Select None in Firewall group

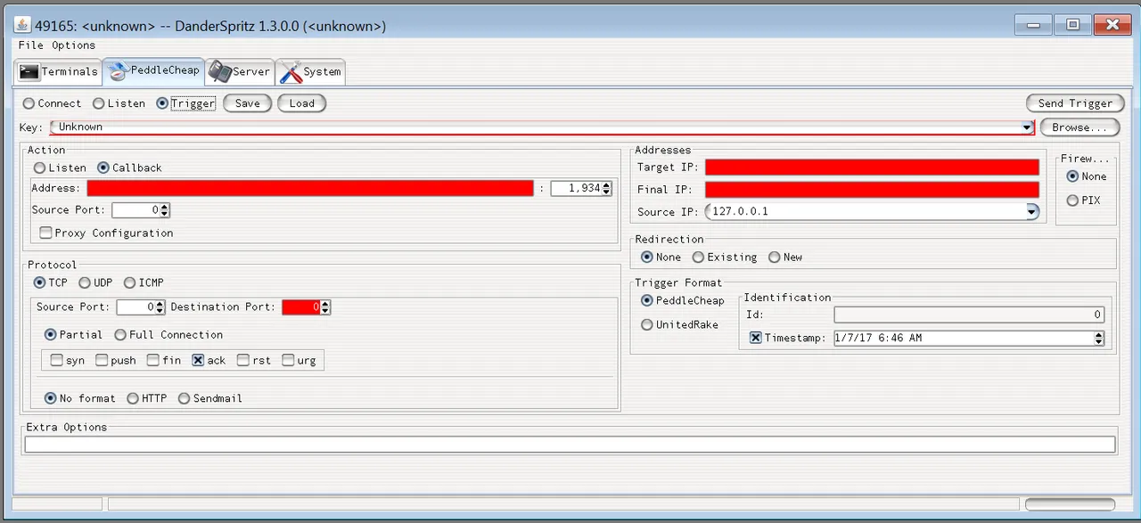click(x=1072, y=176)
